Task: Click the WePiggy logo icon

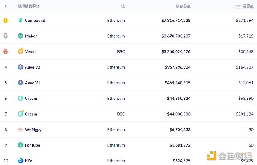Action: [x=21, y=129]
